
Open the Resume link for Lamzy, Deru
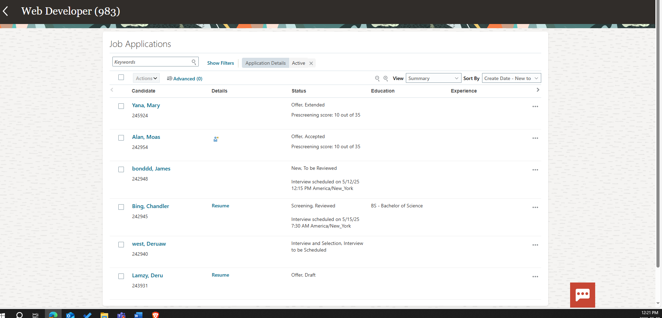(220, 275)
